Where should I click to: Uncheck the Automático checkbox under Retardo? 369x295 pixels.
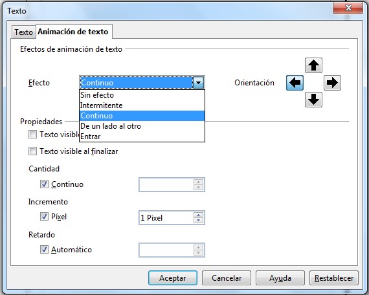[x=44, y=249]
